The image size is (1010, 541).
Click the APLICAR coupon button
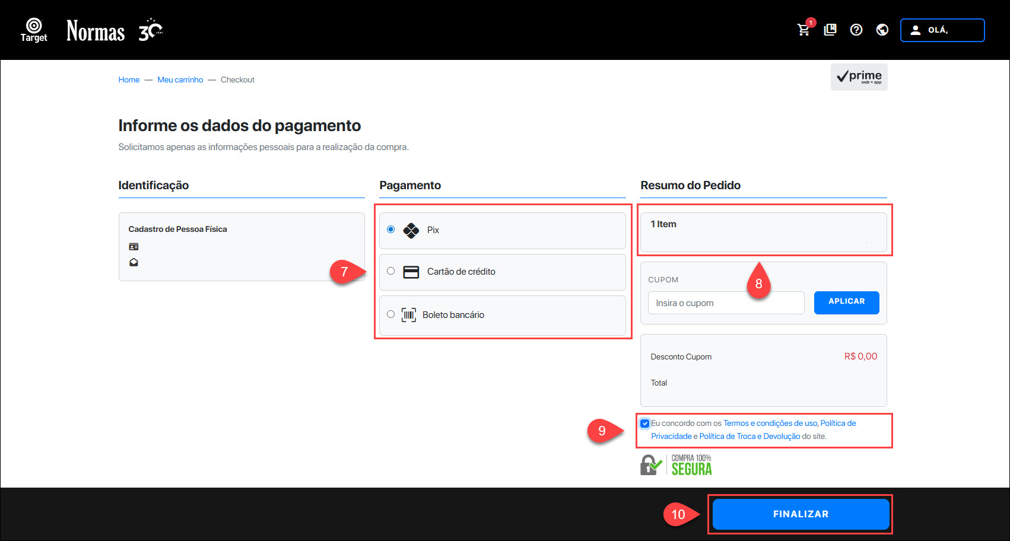(x=846, y=302)
